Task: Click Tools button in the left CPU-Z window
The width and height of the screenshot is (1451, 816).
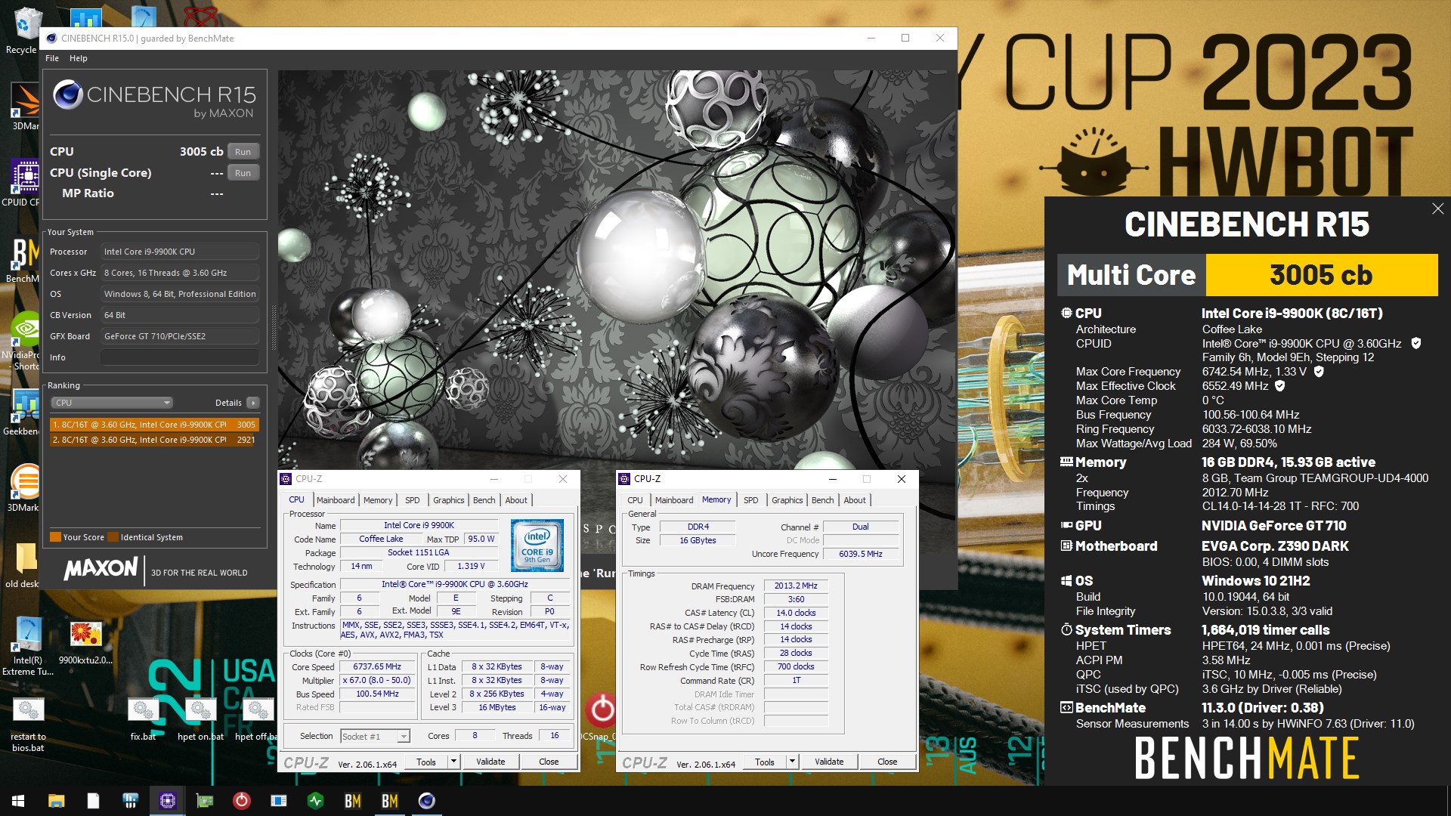Action: 426,762
